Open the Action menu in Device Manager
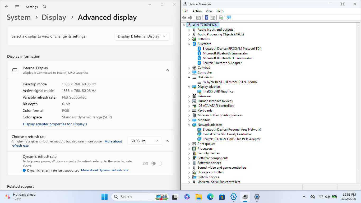 click(x=197, y=11)
